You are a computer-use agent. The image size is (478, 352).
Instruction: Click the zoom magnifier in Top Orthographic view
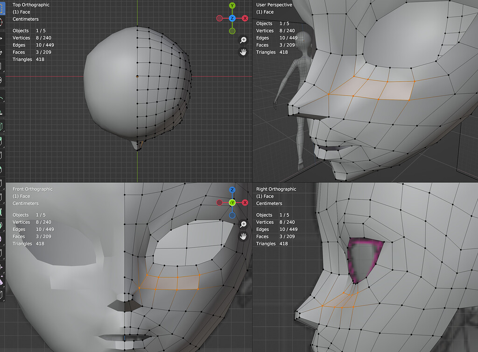pyautogui.click(x=243, y=40)
